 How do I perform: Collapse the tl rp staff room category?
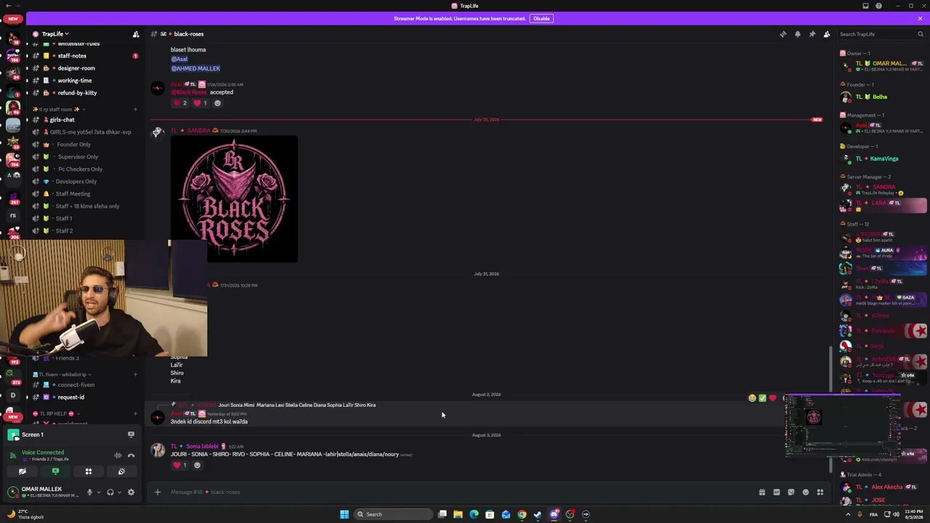click(60, 109)
